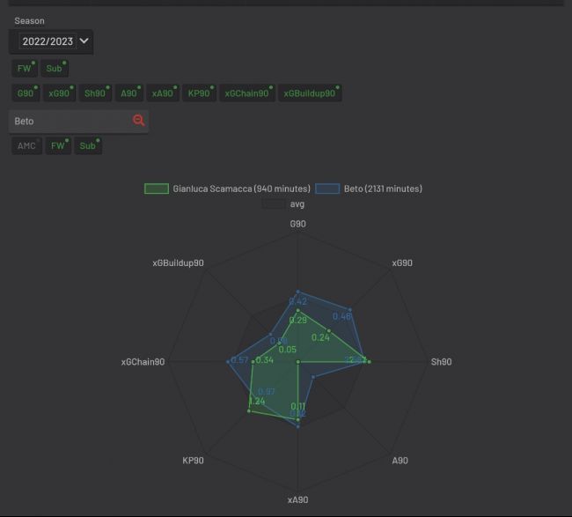Click the dropdown chevron next to 2022/2023
Screen dimensions: 572x517
click(84, 41)
